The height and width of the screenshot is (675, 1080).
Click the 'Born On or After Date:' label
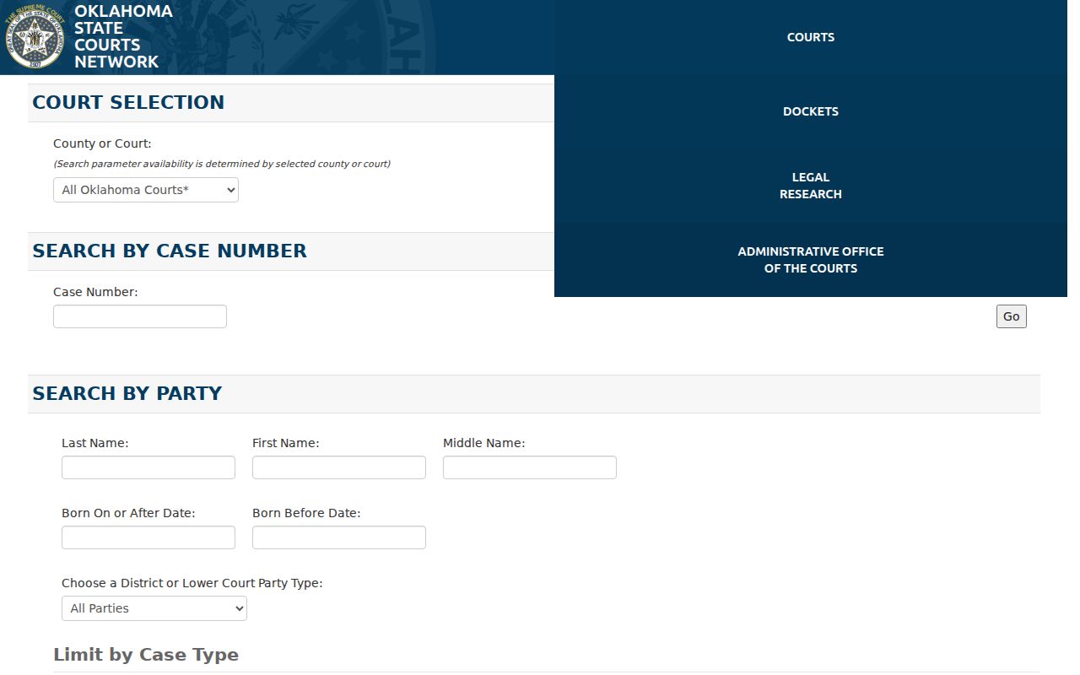[x=128, y=513]
